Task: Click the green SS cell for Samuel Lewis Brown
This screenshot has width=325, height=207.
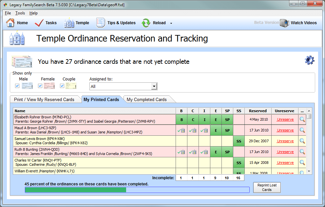Action: 239,141
